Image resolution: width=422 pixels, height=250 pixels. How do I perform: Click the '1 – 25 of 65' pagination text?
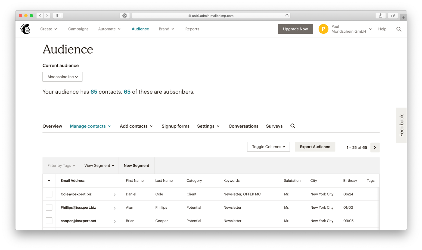pos(357,147)
